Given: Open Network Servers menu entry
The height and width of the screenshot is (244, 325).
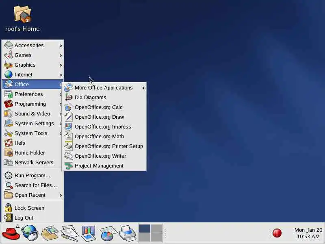Looking at the screenshot, I should [33, 162].
